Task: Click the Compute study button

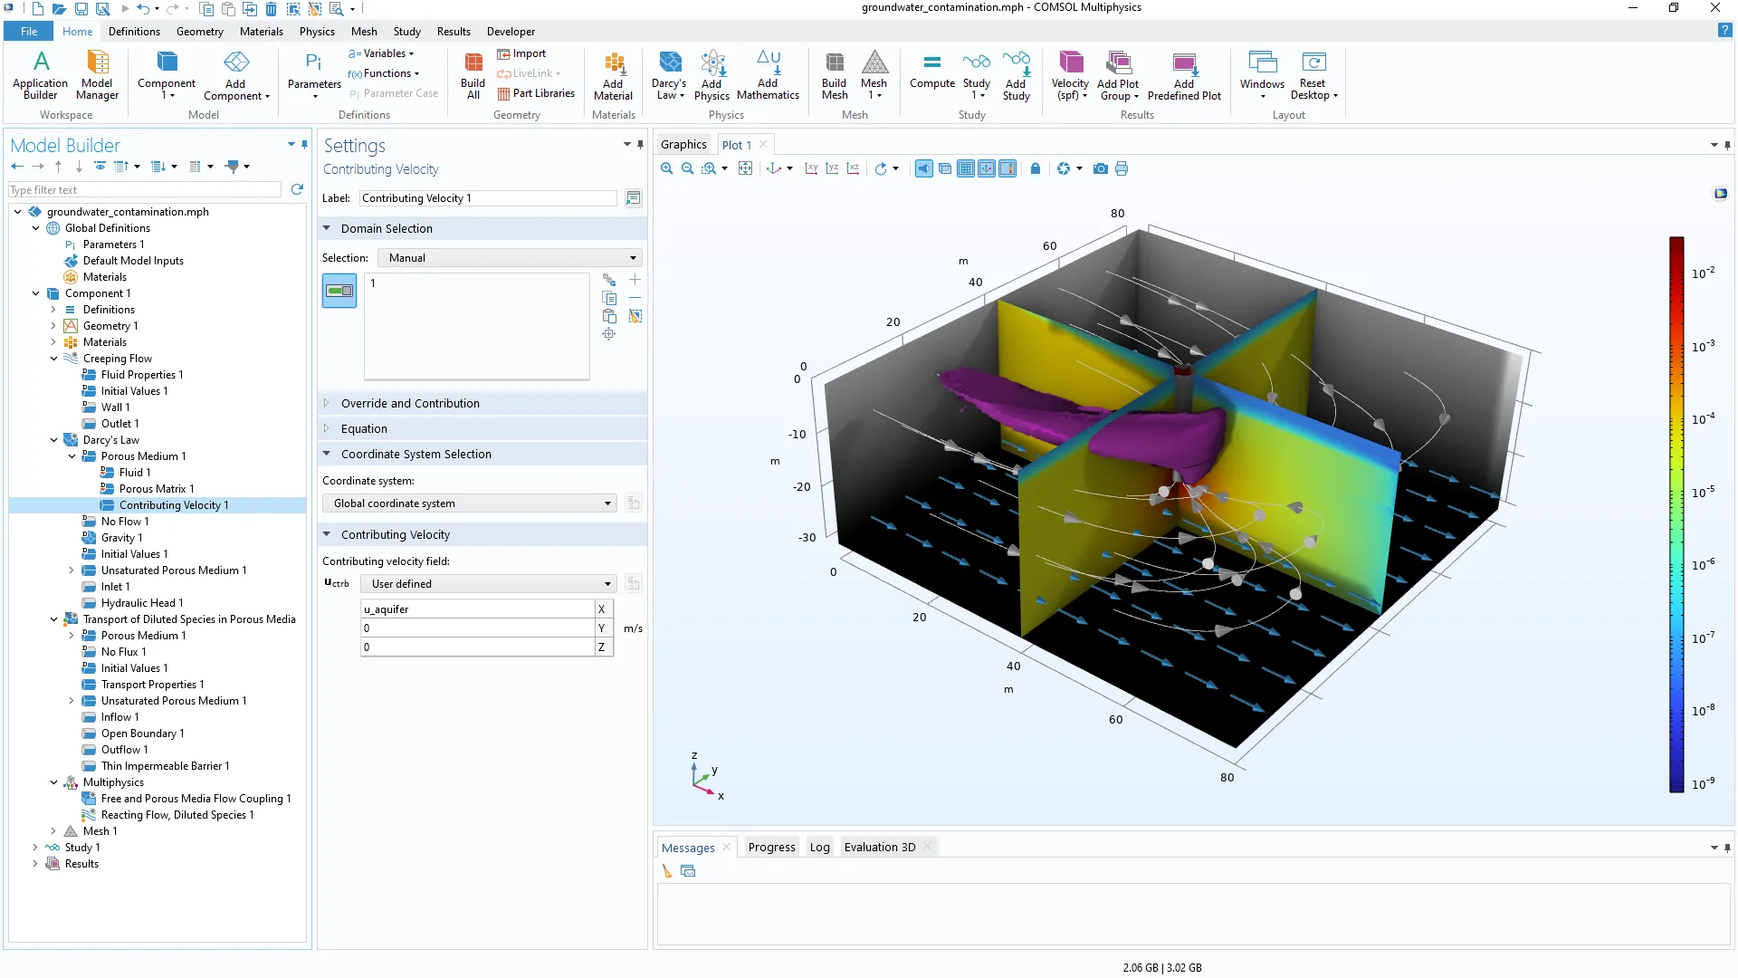Action: tap(931, 71)
